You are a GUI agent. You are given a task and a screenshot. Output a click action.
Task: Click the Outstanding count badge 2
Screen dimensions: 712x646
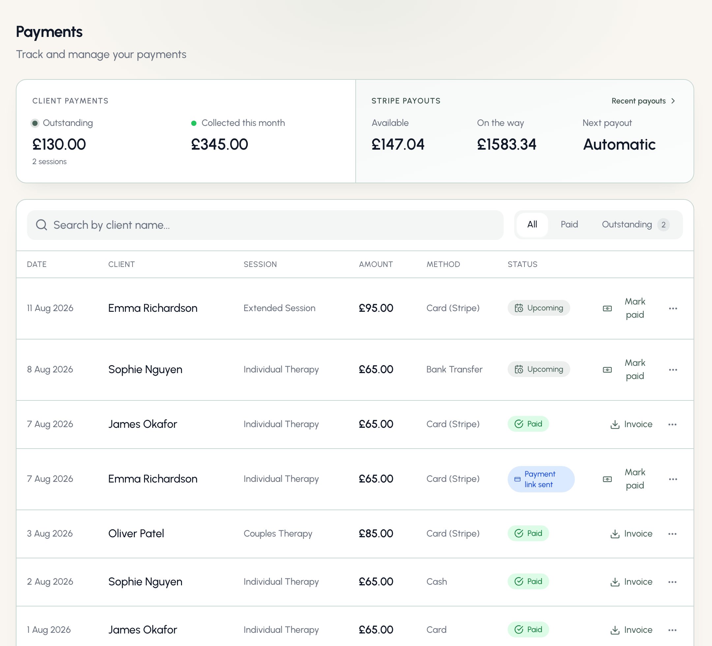click(663, 225)
